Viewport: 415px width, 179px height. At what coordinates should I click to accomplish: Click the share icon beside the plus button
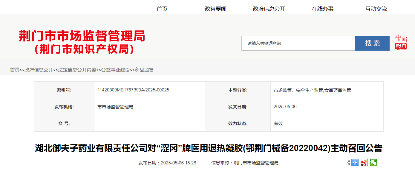coord(348,163)
